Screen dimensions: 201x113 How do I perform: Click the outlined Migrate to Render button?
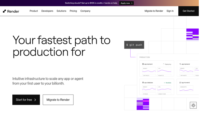58,100
